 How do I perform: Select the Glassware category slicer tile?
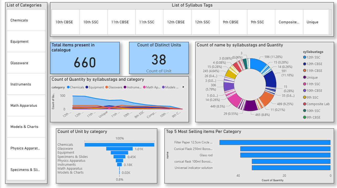(26, 63)
